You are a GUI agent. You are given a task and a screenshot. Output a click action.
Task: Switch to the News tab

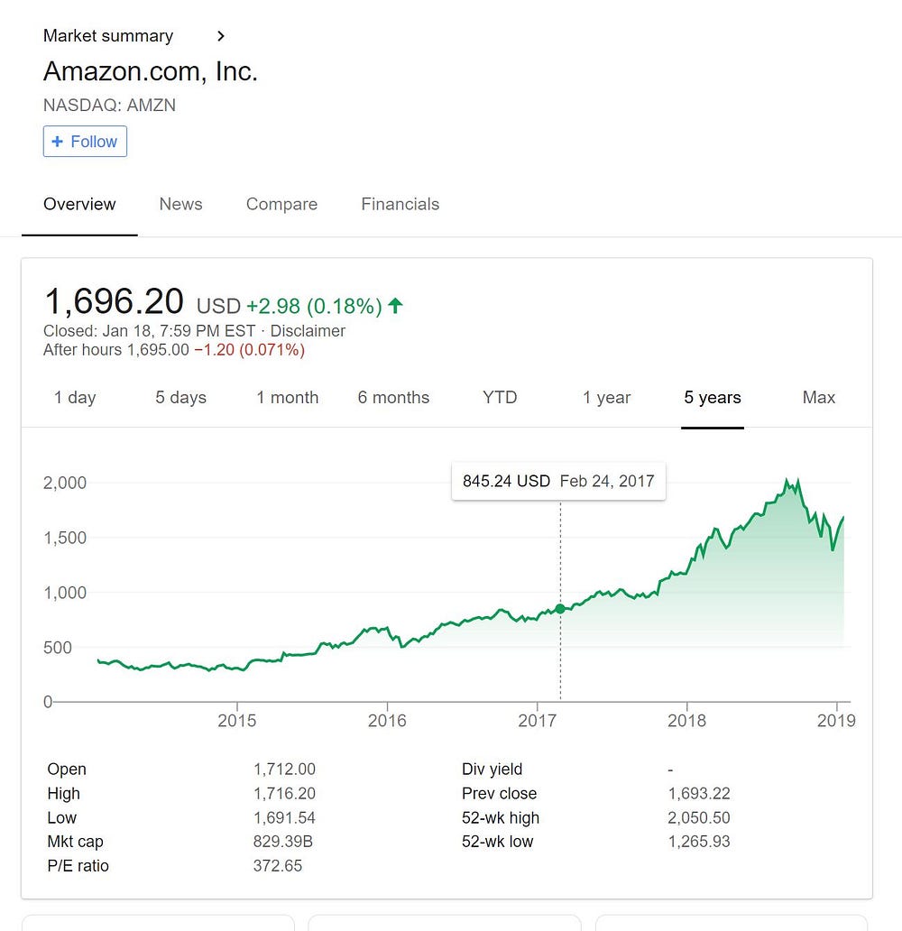pos(180,204)
